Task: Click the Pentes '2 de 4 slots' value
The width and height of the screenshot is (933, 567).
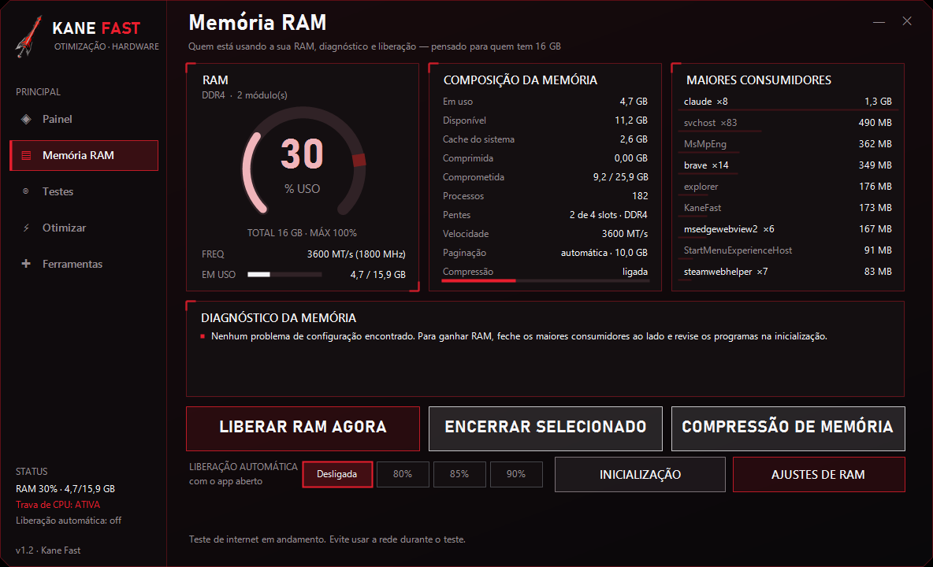Action: pos(608,215)
